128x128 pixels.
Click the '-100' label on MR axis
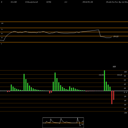[x=125, y=113]
